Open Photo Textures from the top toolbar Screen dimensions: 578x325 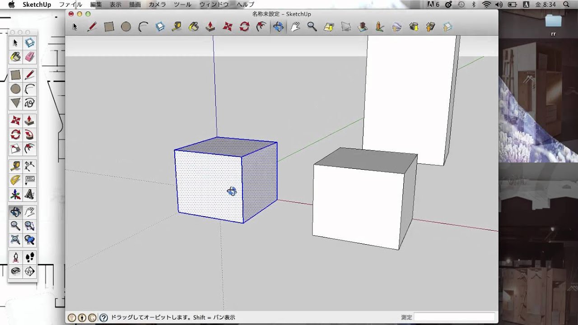pos(380,27)
